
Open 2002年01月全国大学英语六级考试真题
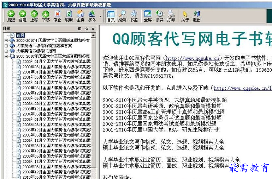tap(57, 83)
